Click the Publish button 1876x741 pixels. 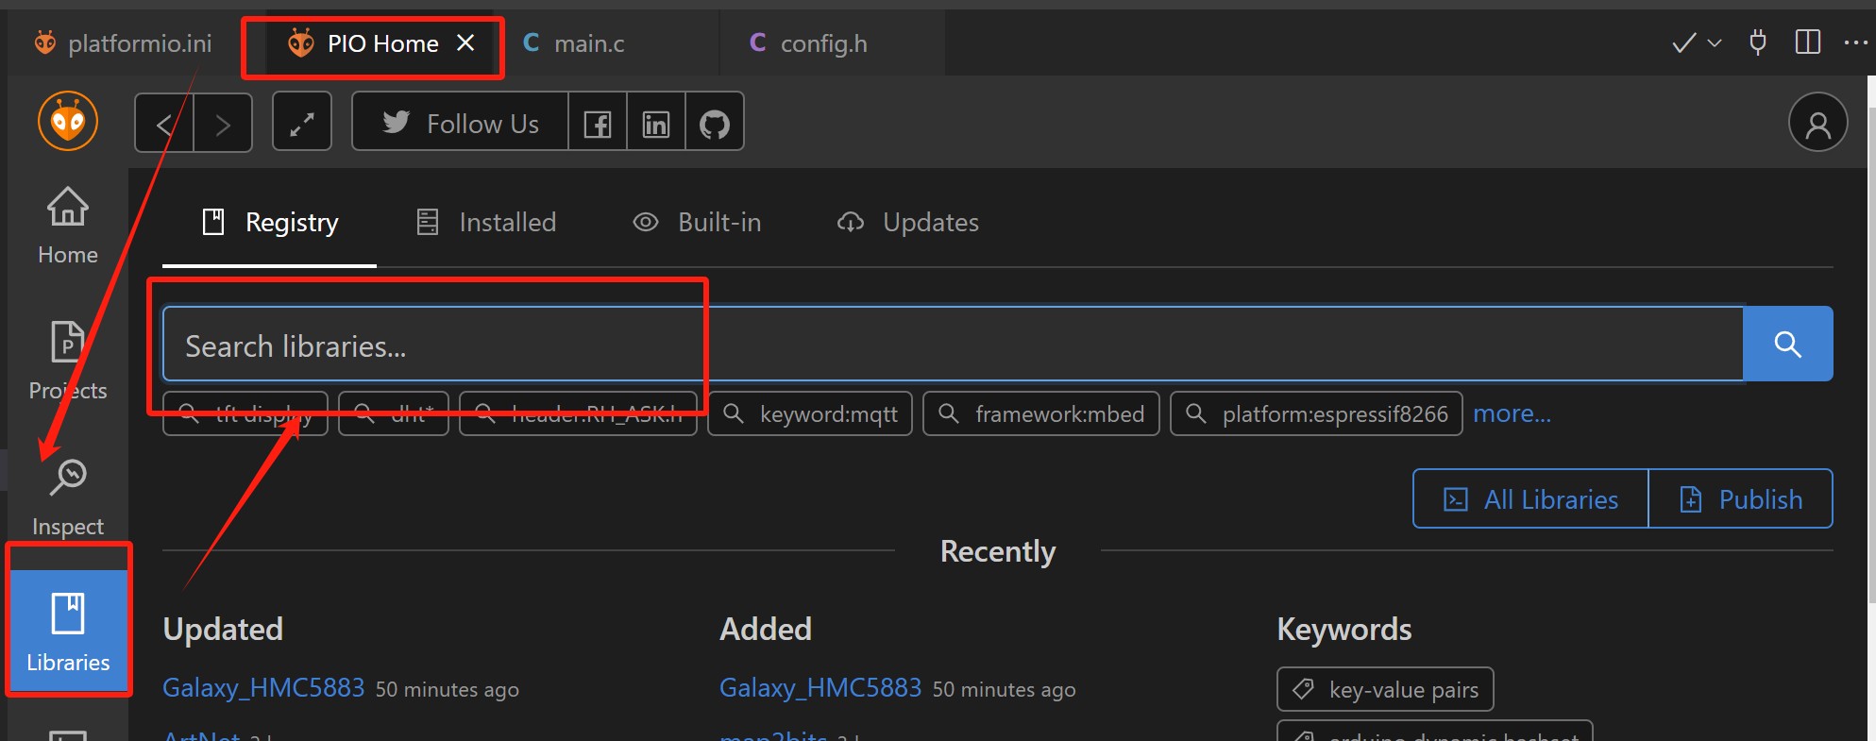coord(1741,499)
